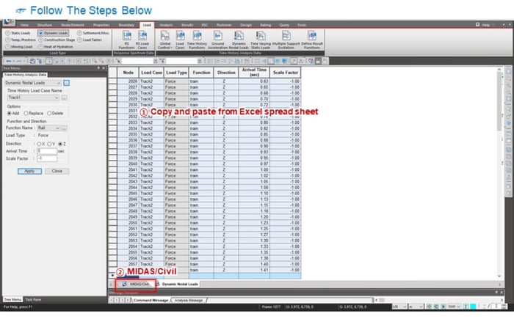Open Multiple Support Excitation icon
514x319 pixels.
286,40
